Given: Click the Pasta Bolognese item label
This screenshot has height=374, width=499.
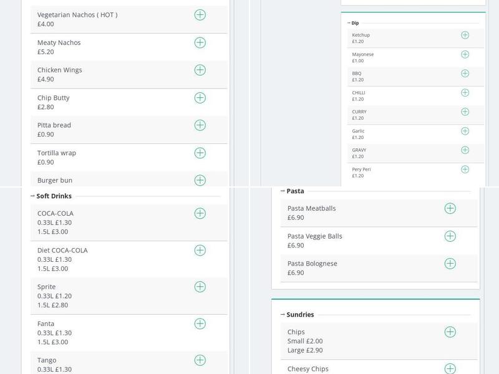Looking at the screenshot, I should (x=312, y=264).
